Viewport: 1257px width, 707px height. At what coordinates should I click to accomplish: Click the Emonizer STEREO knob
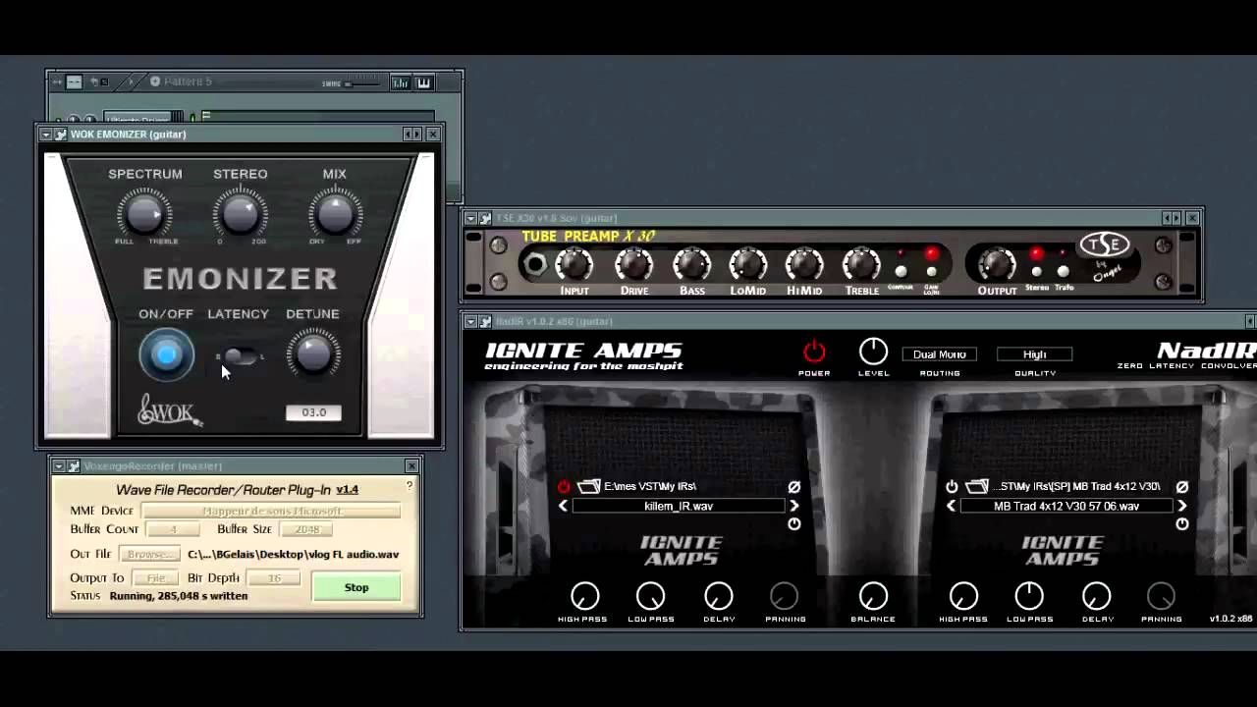pyautogui.click(x=240, y=213)
